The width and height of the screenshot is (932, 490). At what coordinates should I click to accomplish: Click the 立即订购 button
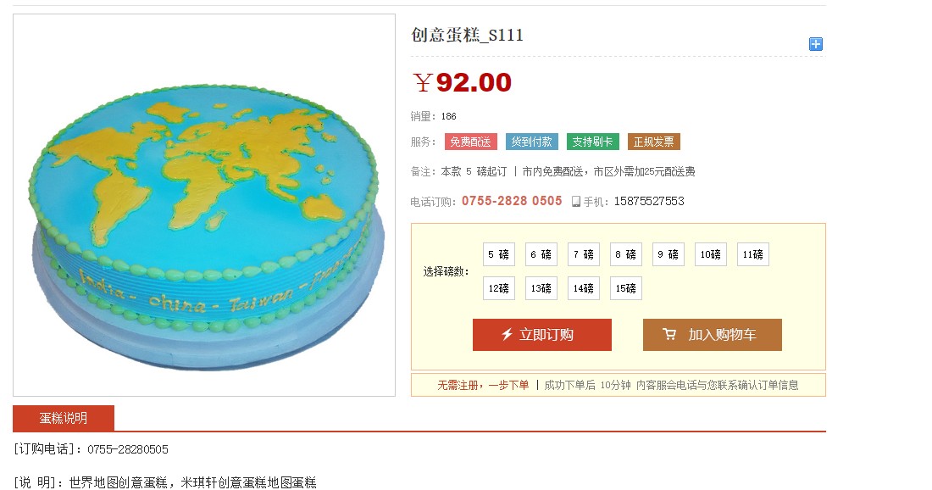[x=542, y=335]
